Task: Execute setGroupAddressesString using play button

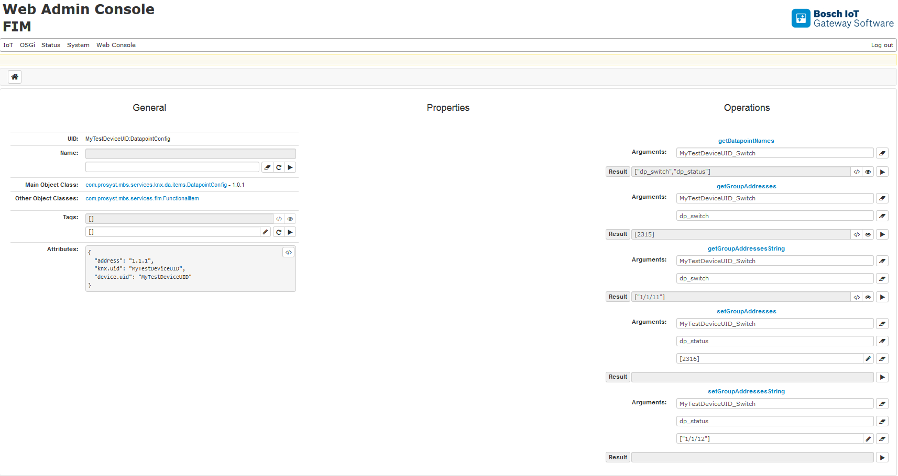Action: (x=882, y=458)
